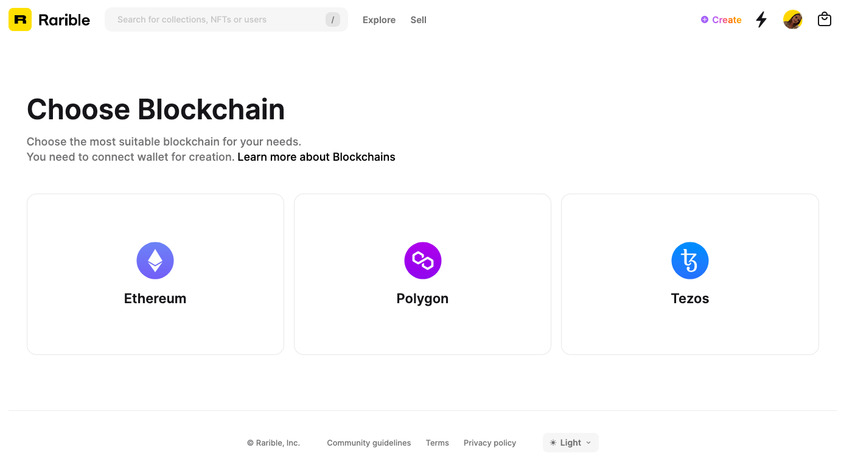Image resolution: width=841 pixels, height=456 pixels.
Task: Click the Rarible wordmark text
Action: pos(64,20)
